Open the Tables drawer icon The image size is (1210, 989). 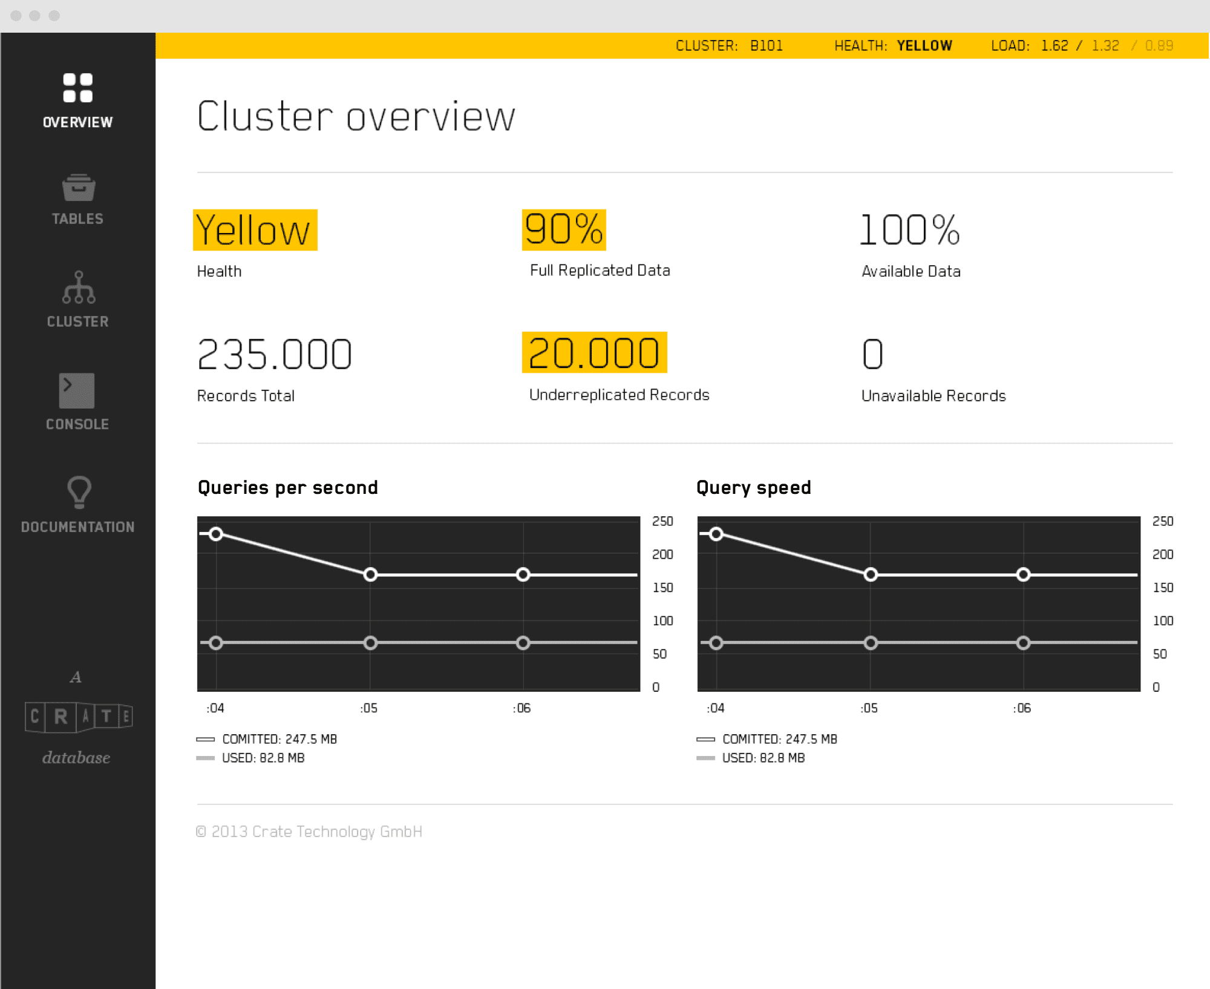pyautogui.click(x=78, y=188)
